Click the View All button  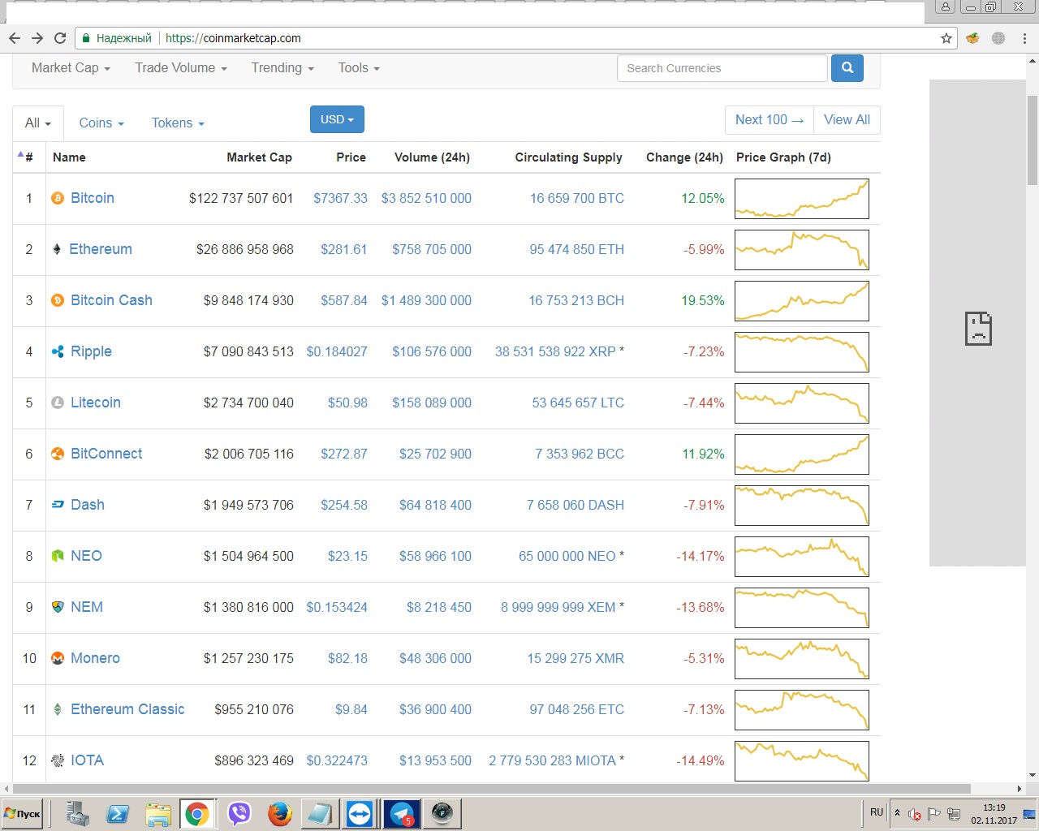tap(847, 120)
